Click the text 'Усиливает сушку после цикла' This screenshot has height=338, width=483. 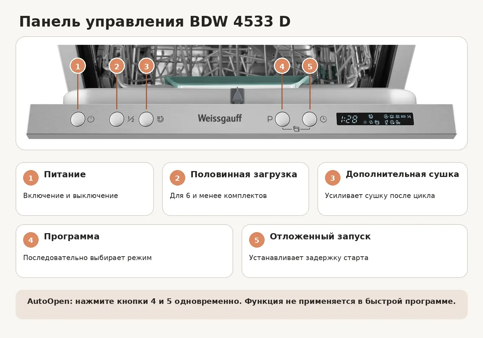tap(380, 196)
